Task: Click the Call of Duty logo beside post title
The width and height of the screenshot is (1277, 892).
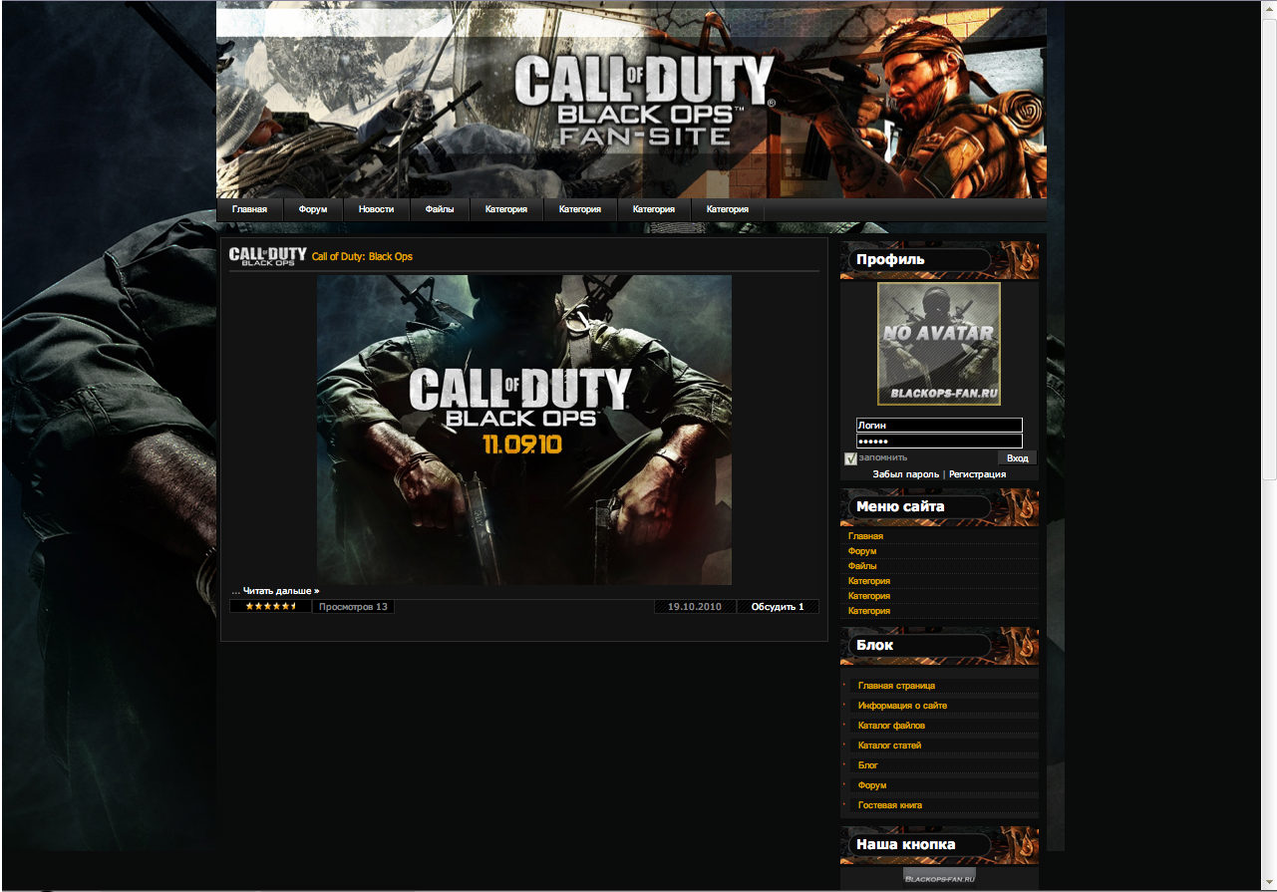Action: tap(268, 256)
